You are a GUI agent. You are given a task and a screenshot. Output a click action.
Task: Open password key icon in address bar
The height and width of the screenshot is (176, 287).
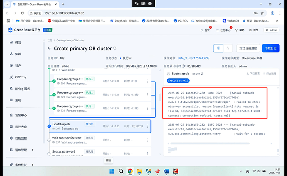[255, 13]
